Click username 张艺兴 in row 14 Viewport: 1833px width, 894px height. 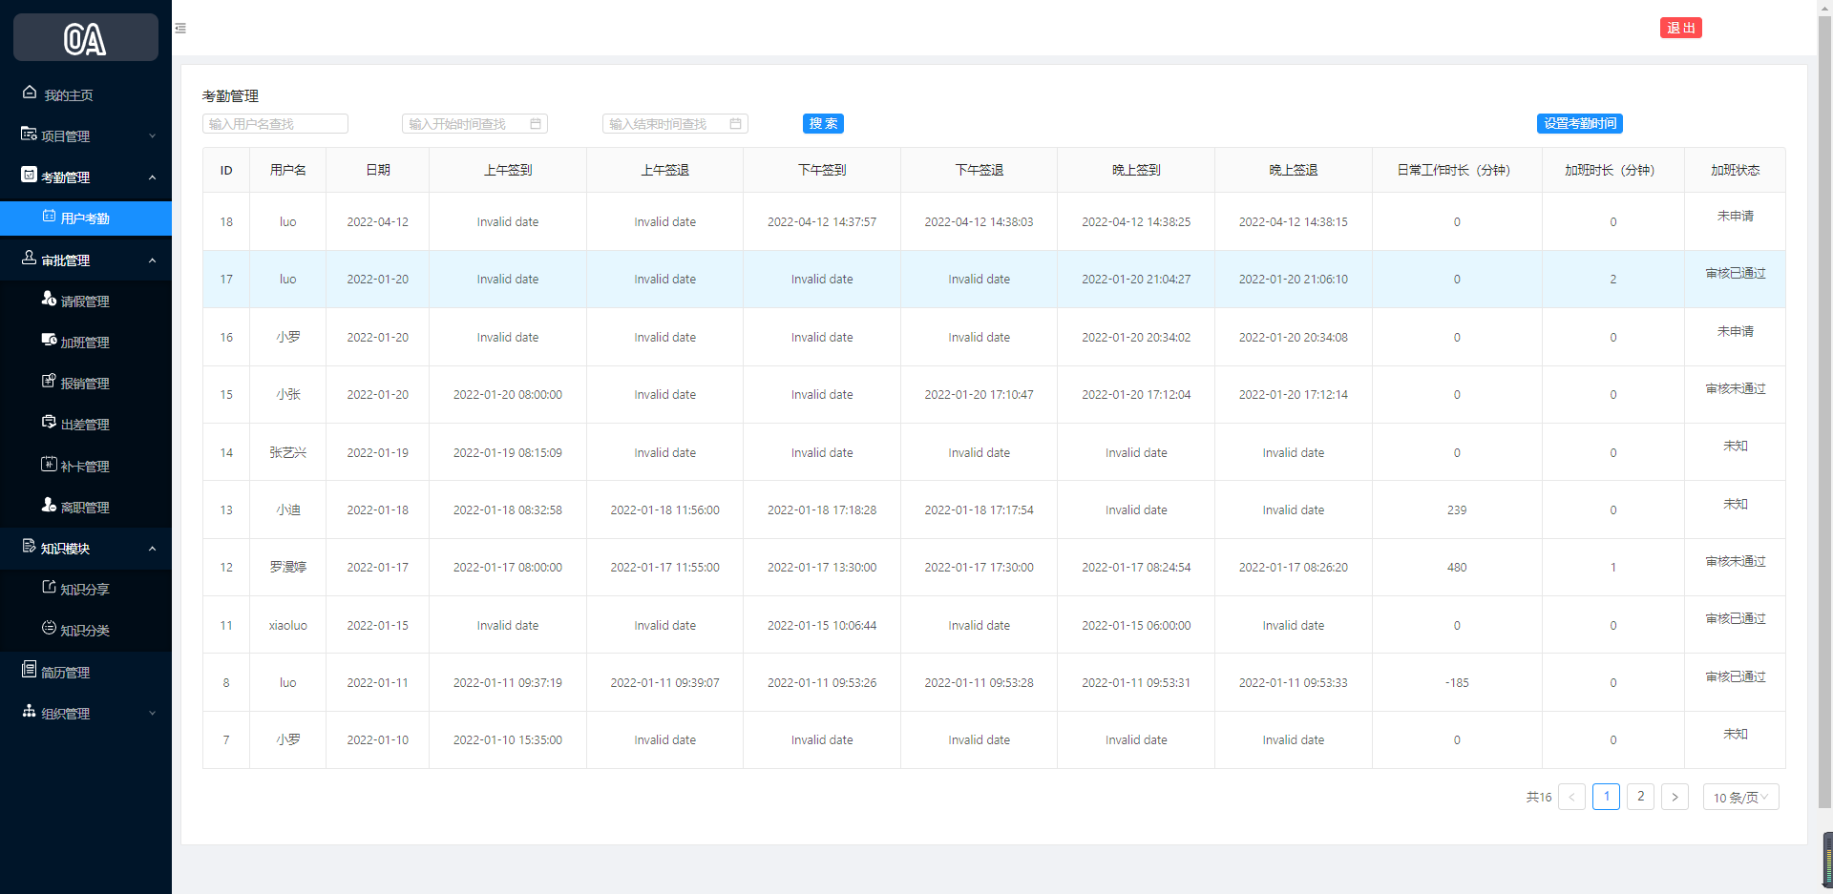(x=287, y=452)
